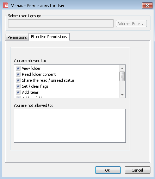The width and height of the screenshot is (155, 179).
Task: Click the View folder list item label
Action: coord(31,68)
